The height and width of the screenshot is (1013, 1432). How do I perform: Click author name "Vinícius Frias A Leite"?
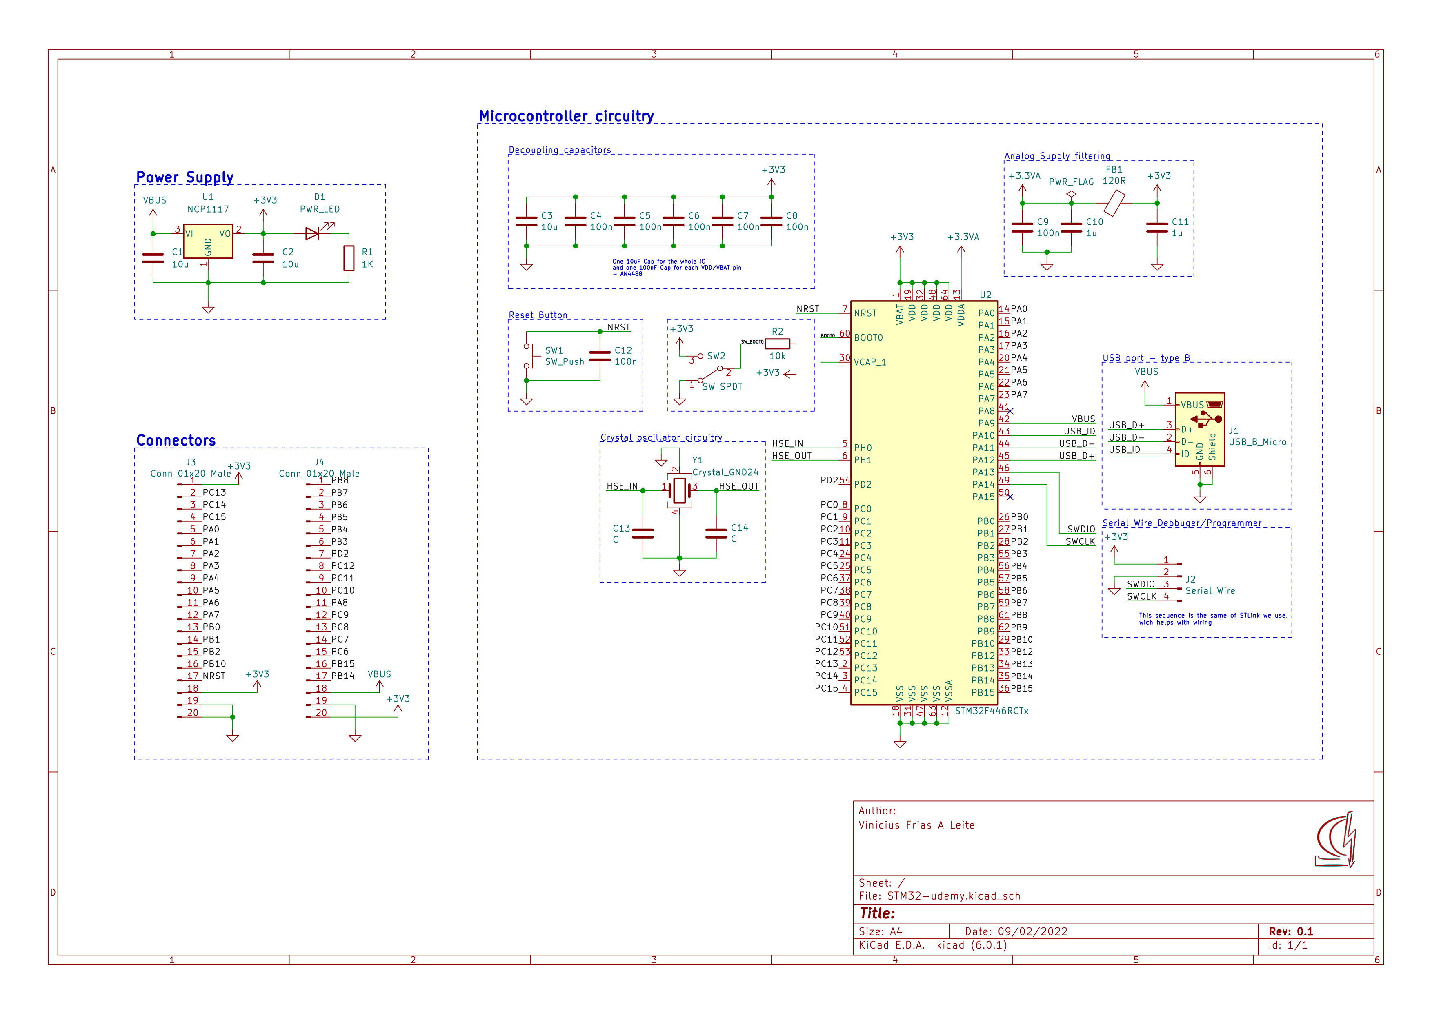pos(916,825)
